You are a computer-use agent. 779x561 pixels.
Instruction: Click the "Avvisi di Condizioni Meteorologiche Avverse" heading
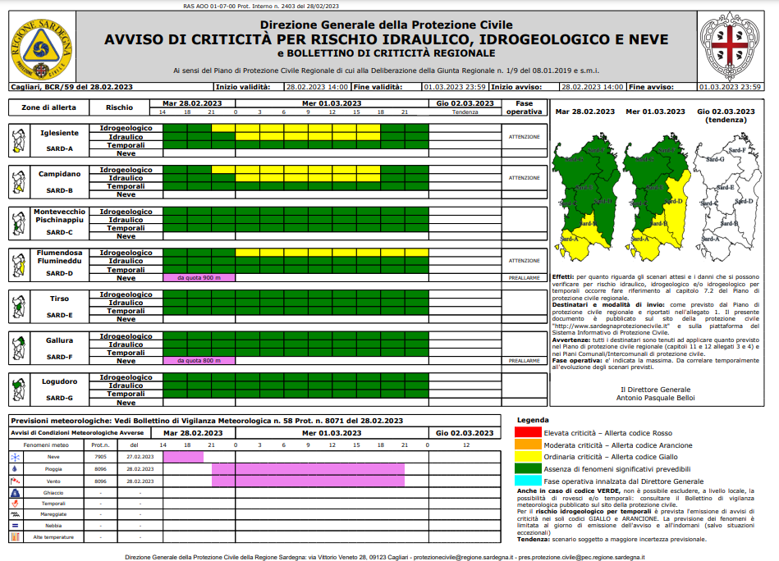(77, 433)
